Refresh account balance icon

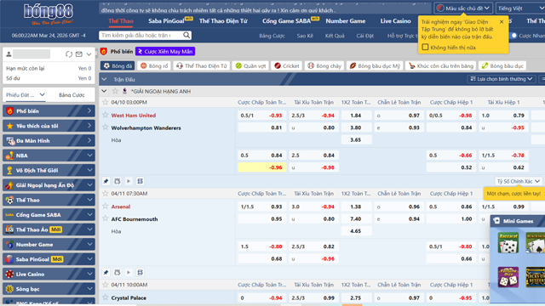69,54
